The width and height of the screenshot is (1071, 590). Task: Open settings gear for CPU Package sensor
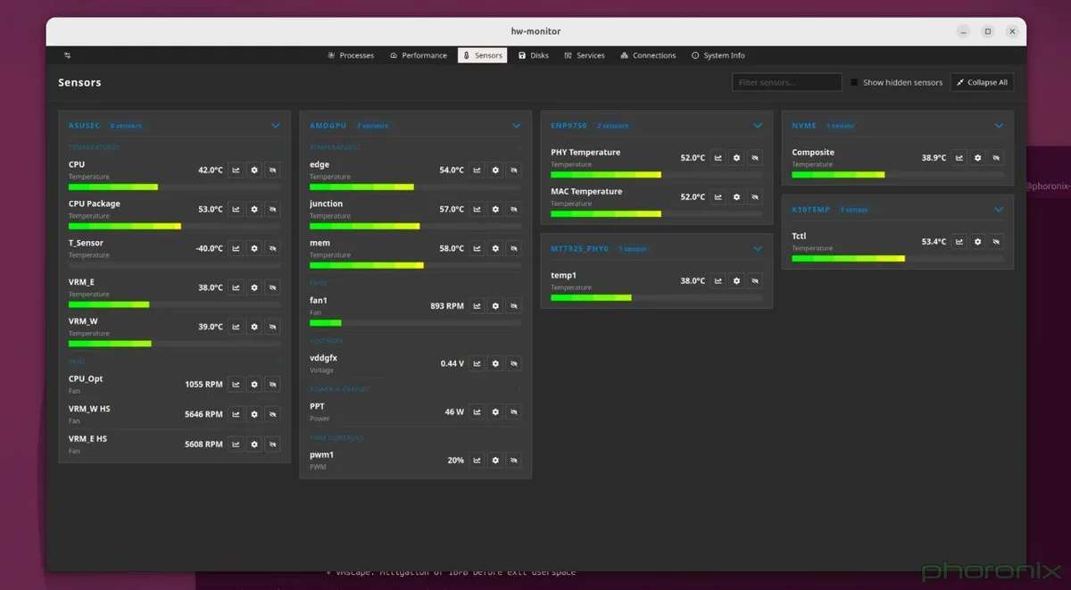click(x=254, y=209)
